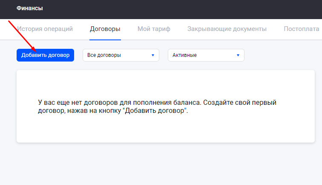Expand the Все договоры dropdown
The height and width of the screenshot is (185, 322).
tap(121, 55)
